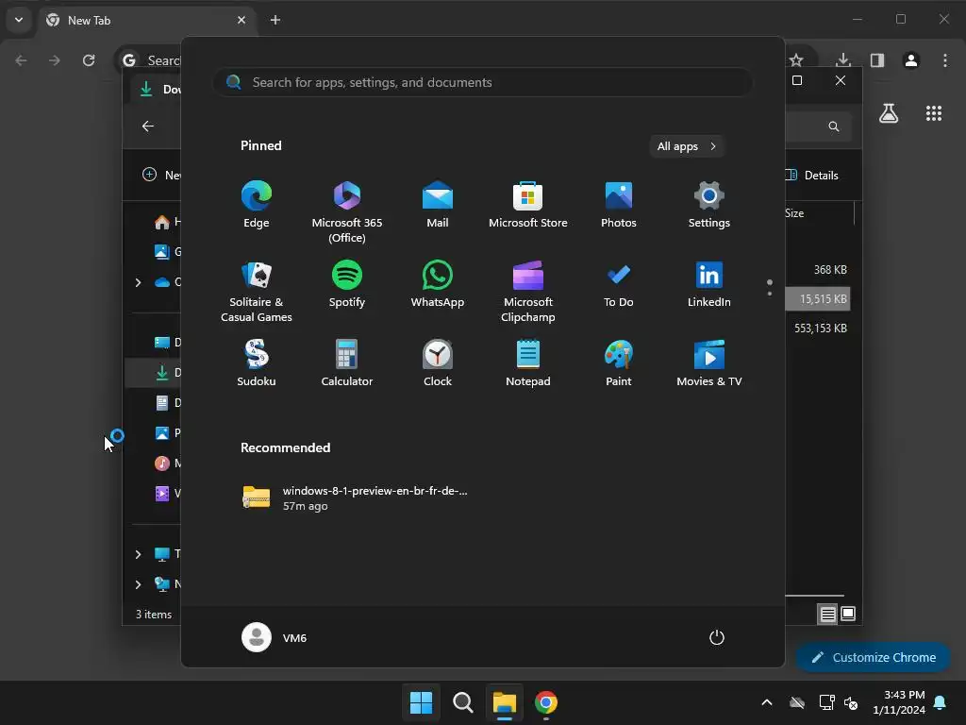Focus the Start menu search field

482,82
